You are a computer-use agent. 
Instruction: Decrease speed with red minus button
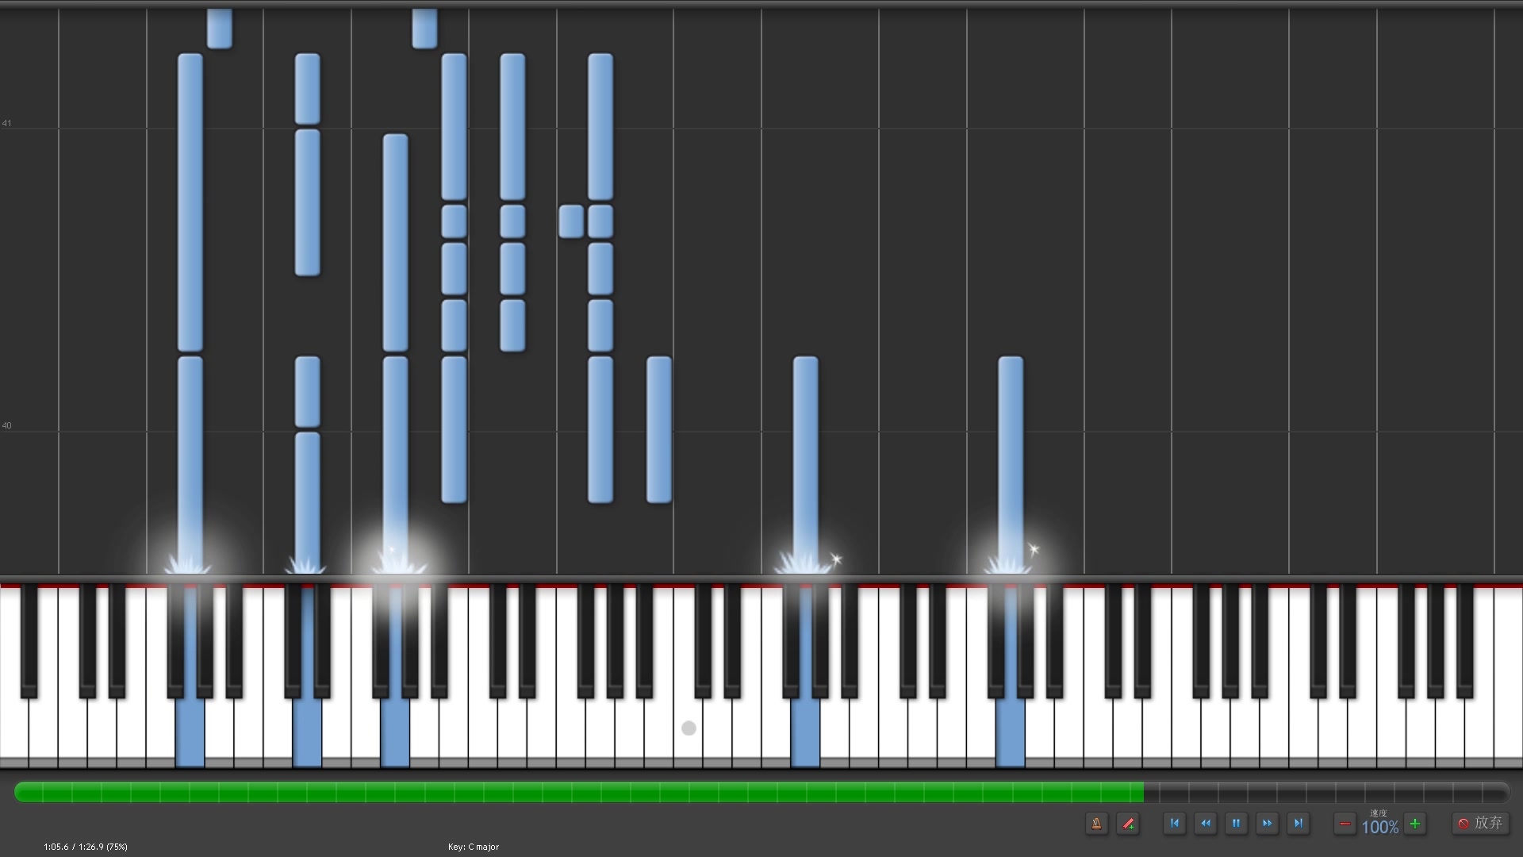click(1345, 824)
